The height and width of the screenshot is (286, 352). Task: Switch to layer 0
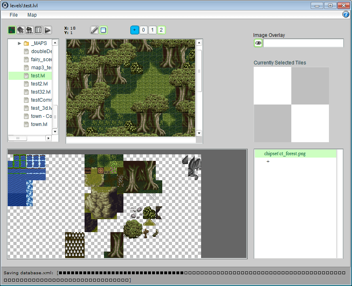(143, 30)
